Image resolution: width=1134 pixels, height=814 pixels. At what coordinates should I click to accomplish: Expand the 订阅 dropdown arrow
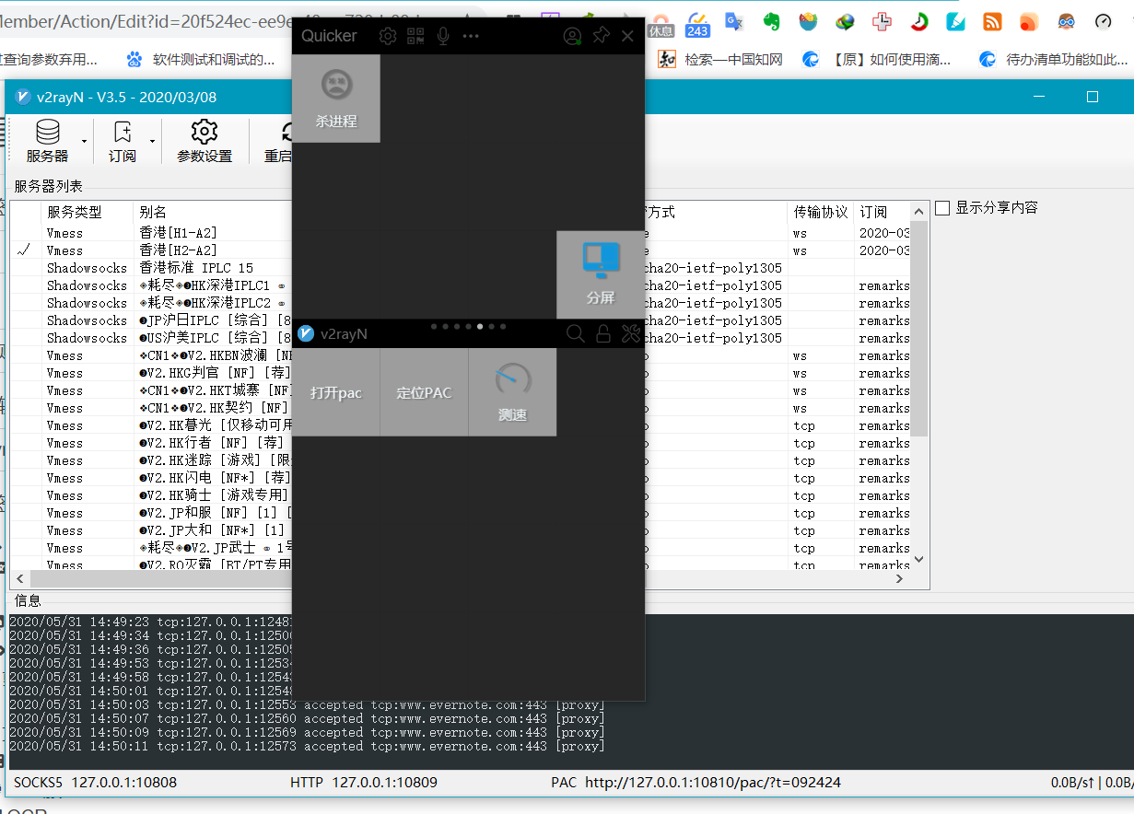[154, 142]
